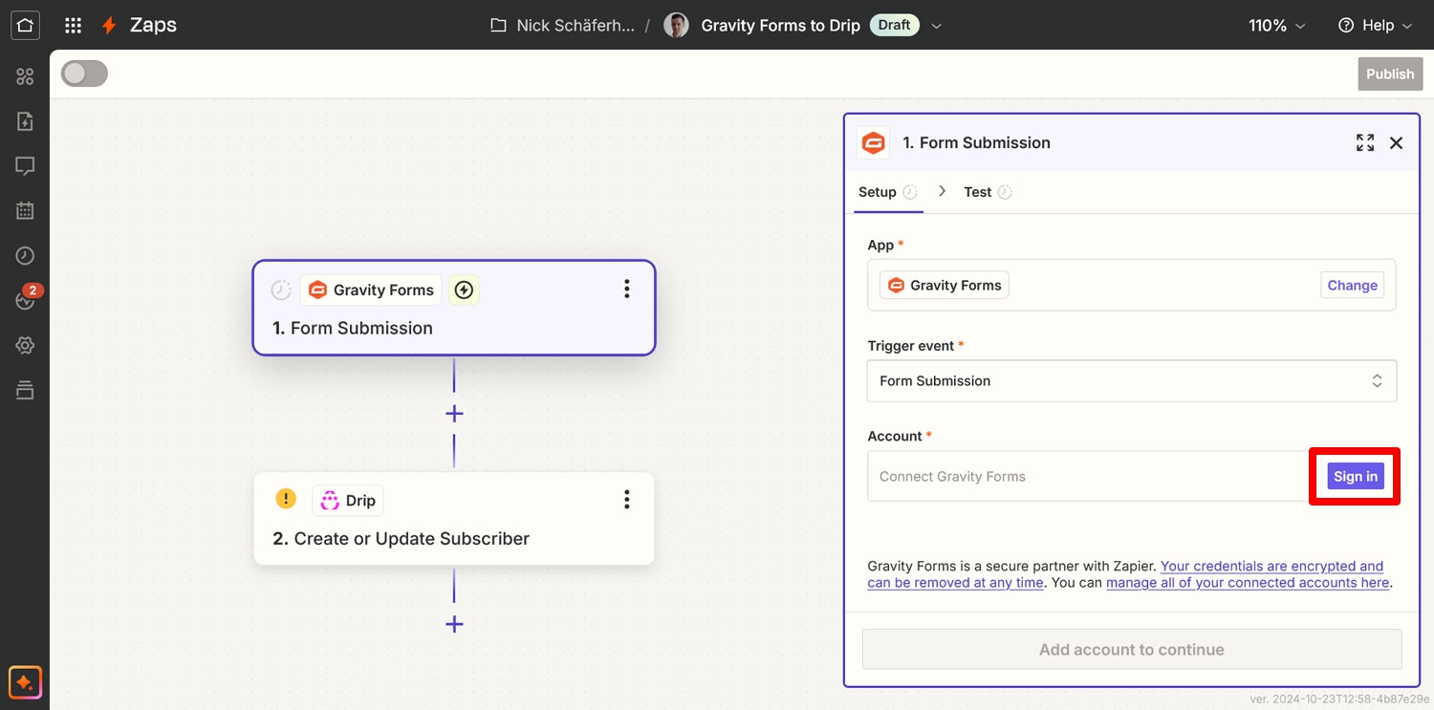Click the Help question mark icon
1434x710 pixels.
(1346, 26)
